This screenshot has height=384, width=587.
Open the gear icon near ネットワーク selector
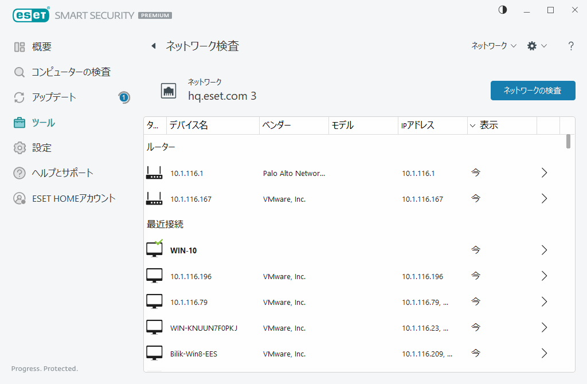click(x=533, y=46)
